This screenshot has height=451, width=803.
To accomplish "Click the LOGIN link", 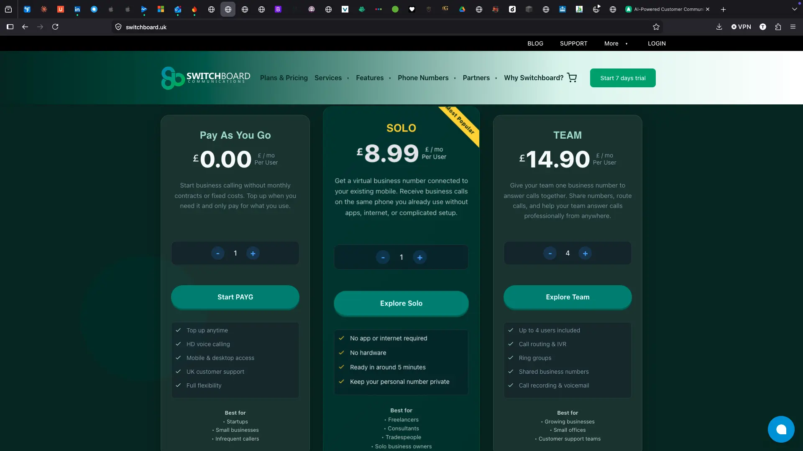I will [657, 43].
